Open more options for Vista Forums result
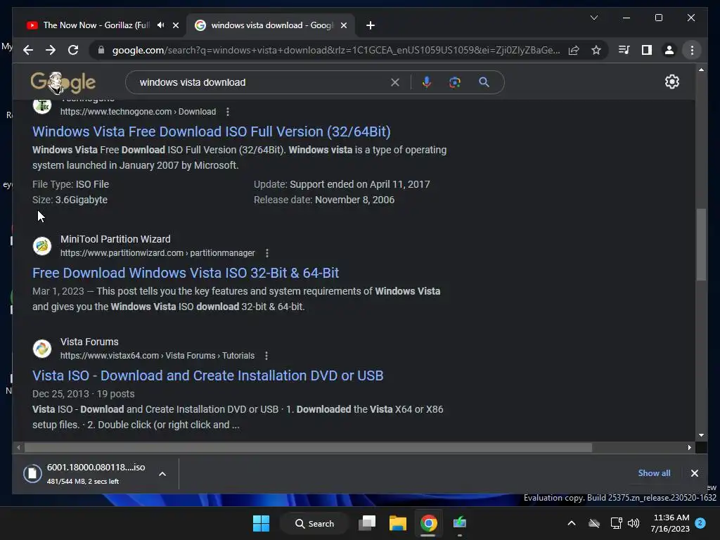Image resolution: width=720 pixels, height=540 pixels. 266,356
